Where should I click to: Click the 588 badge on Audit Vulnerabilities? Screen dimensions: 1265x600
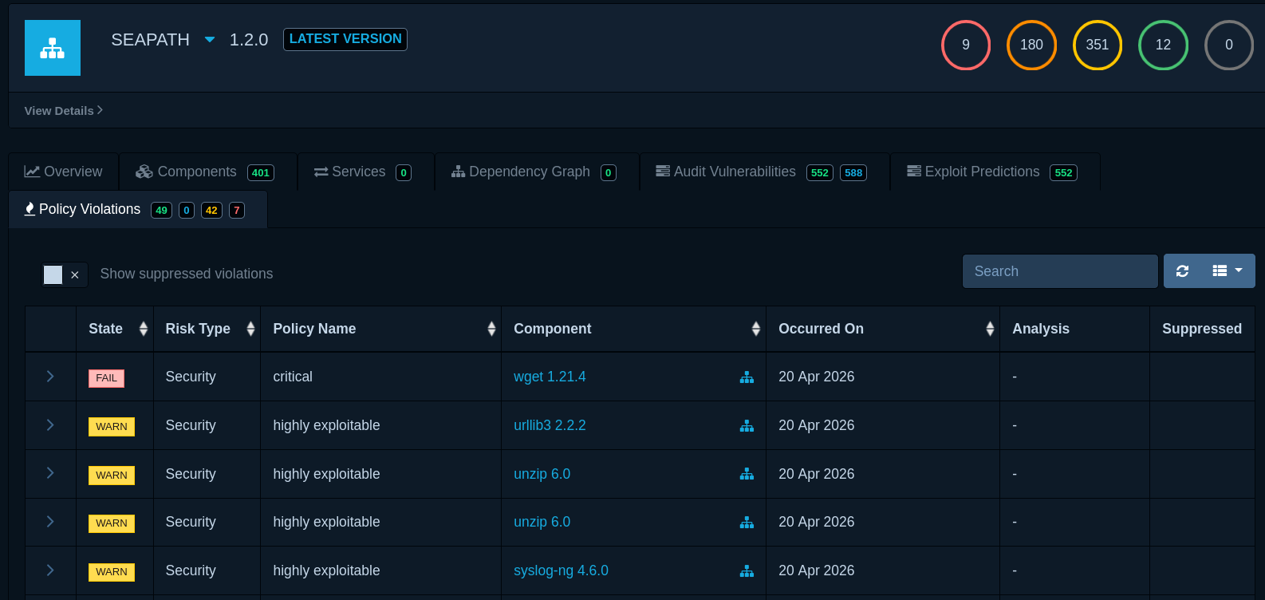tap(853, 172)
